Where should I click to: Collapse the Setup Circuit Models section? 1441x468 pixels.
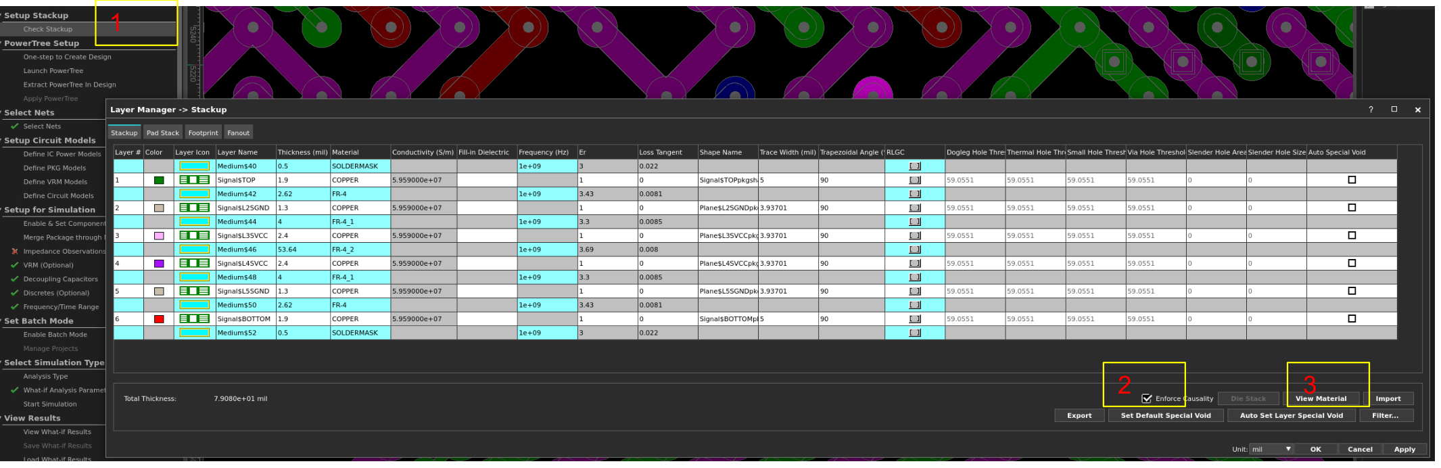[1, 140]
